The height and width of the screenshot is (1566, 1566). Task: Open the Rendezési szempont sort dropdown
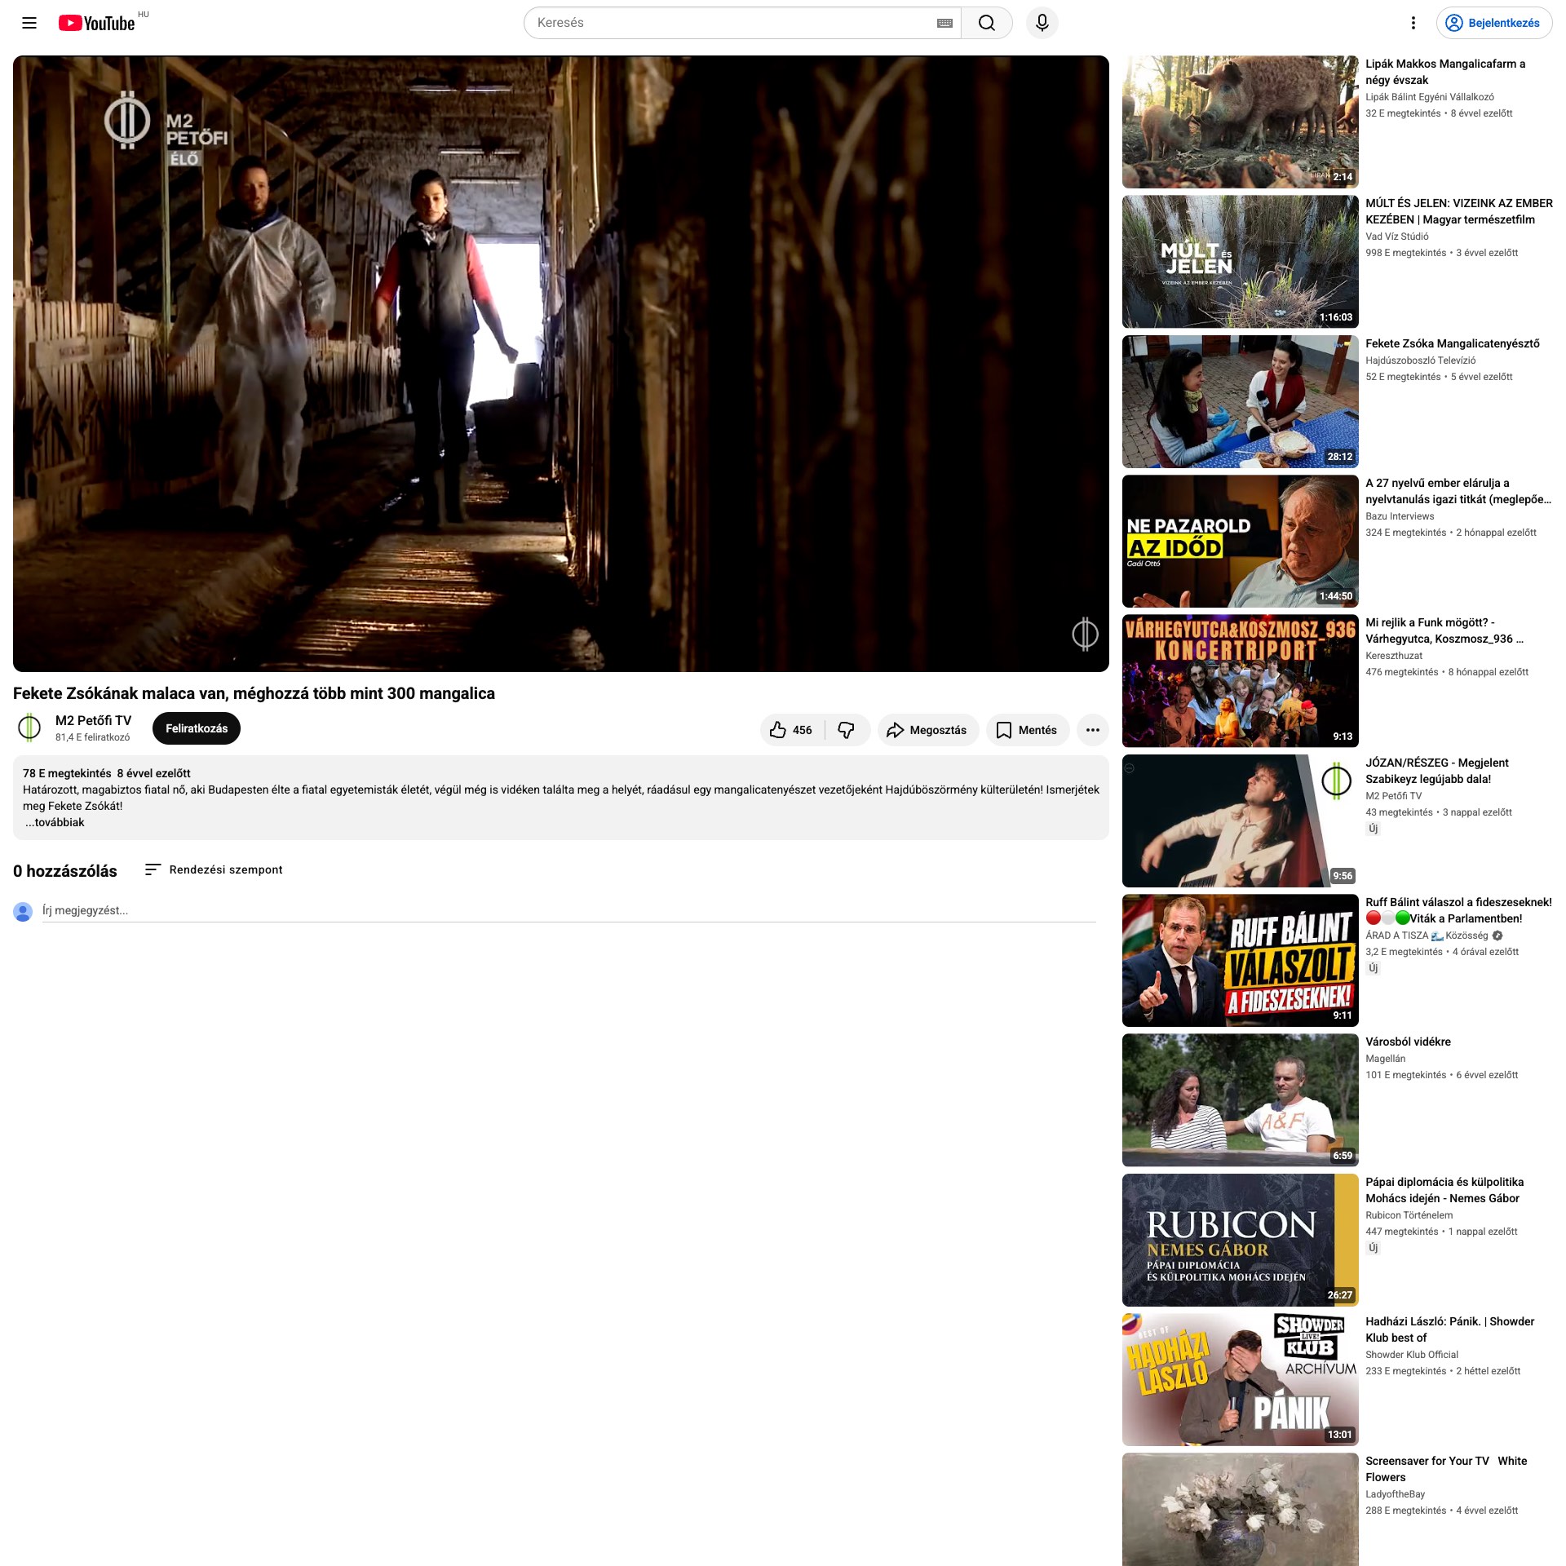click(x=214, y=869)
